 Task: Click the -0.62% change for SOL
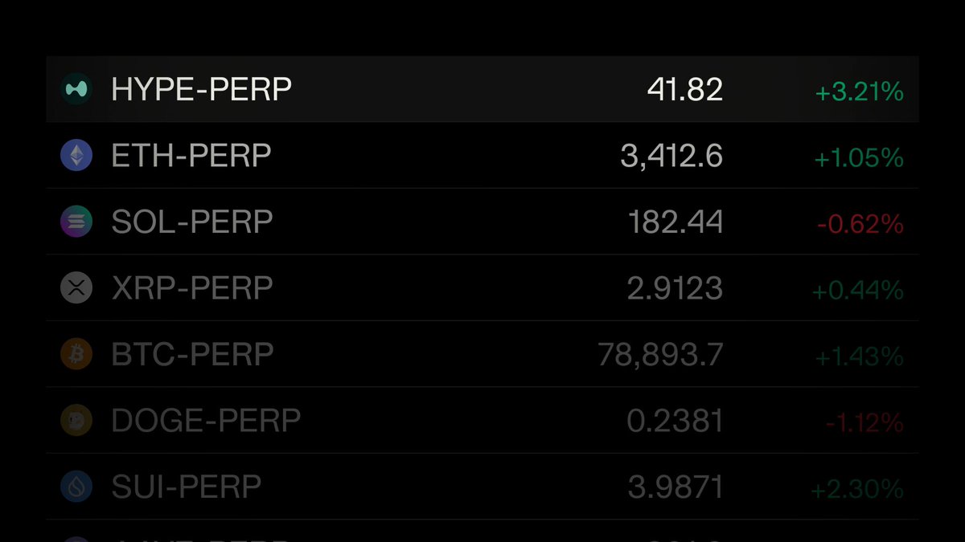860,225
